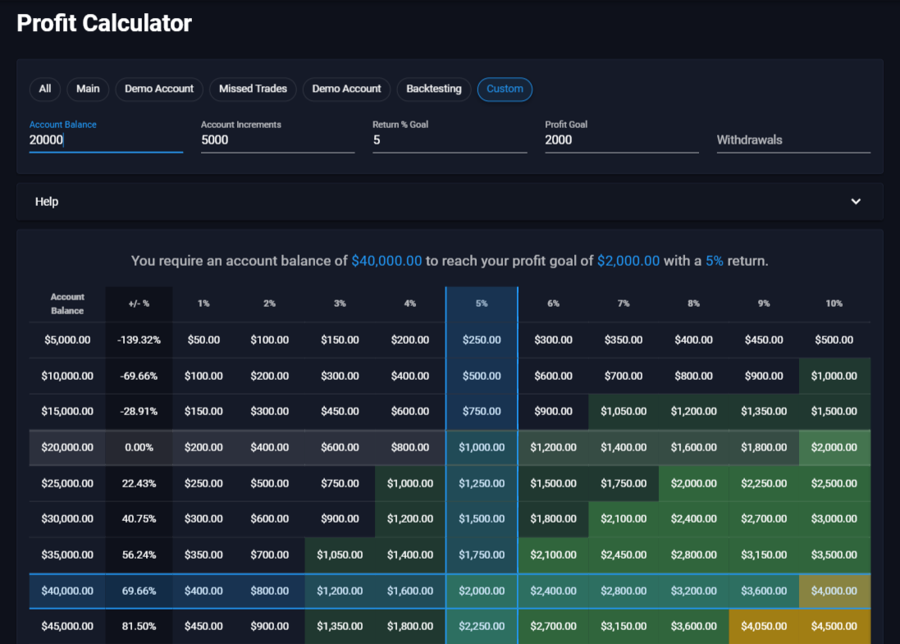Expand the Help section chevron

tap(856, 202)
